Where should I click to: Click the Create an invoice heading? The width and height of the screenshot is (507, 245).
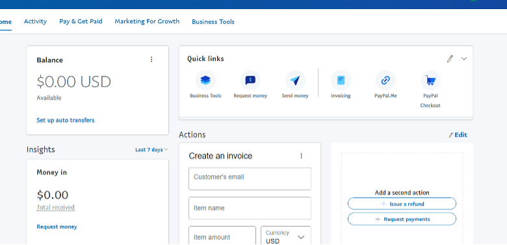tap(220, 156)
